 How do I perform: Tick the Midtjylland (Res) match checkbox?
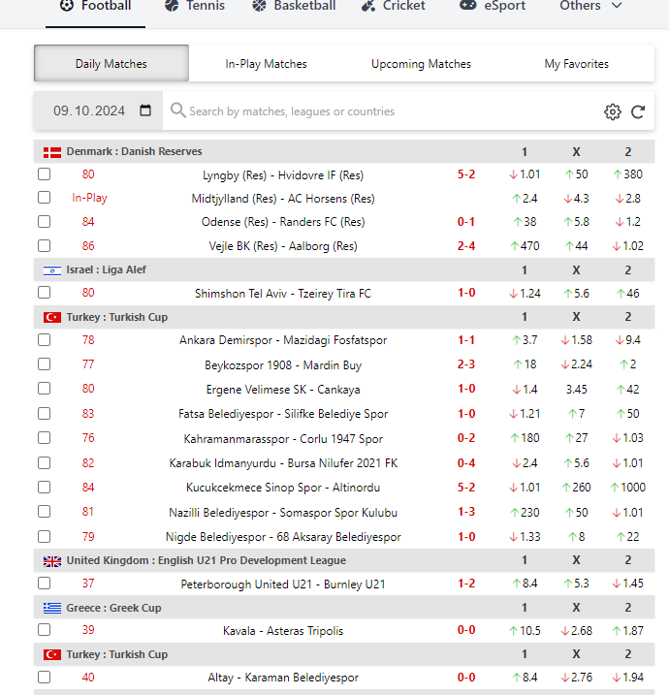pyautogui.click(x=45, y=197)
